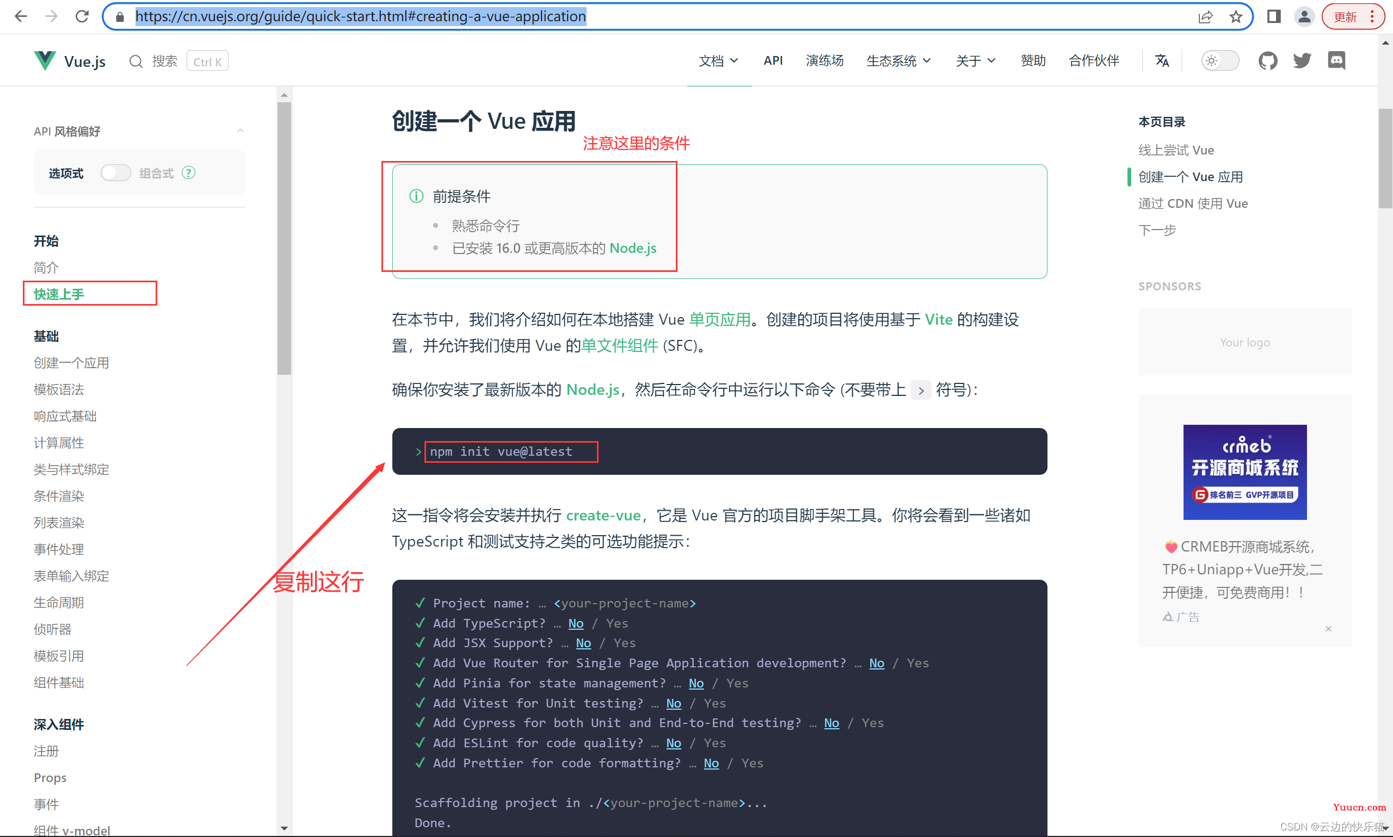Screen dimensions: 1393x837
Task: Open the 赞助 page
Action: pos(1033,60)
